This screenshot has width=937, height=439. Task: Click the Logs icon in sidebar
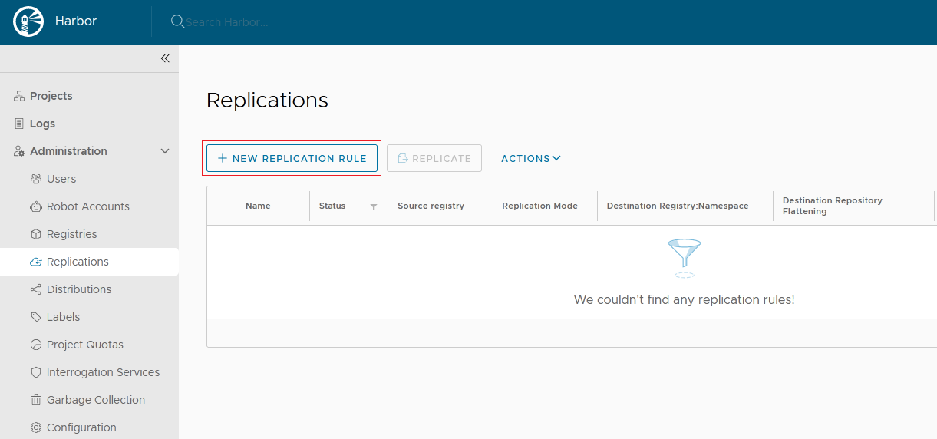pyautogui.click(x=19, y=124)
